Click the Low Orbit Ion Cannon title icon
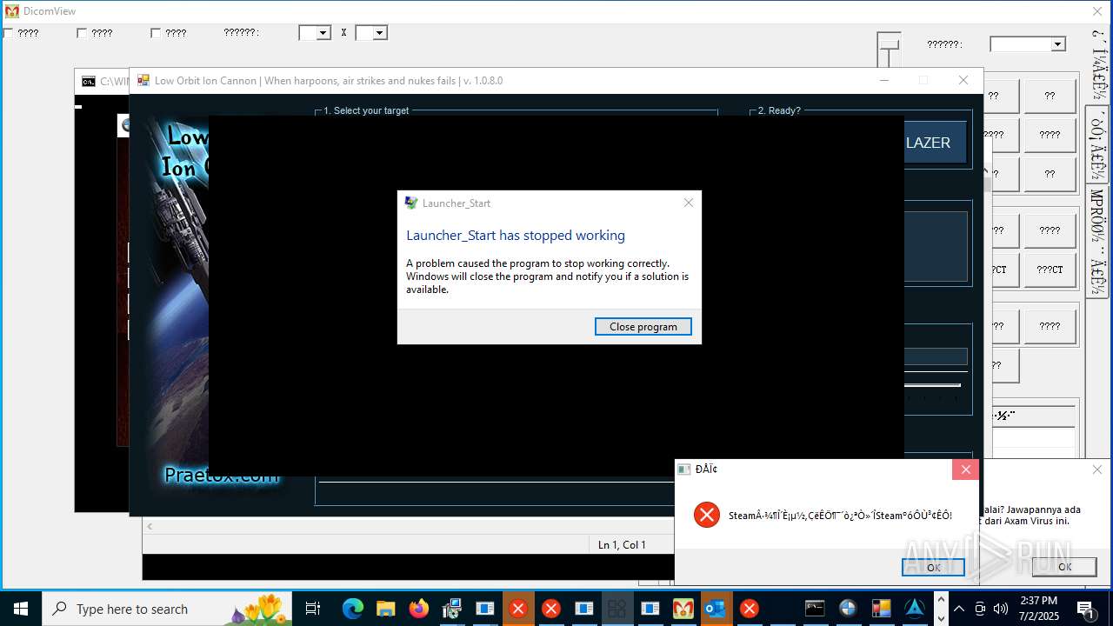This screenshot has width=1113, height=626. pyautogui.click(x=143, y=81)
